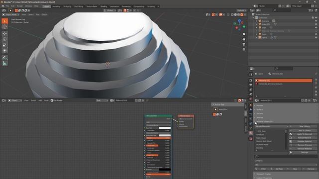Click the Base Color swatch on Principled node
Image resolution: width=319 pixels, height=179 pixels.
coord(165,128)
